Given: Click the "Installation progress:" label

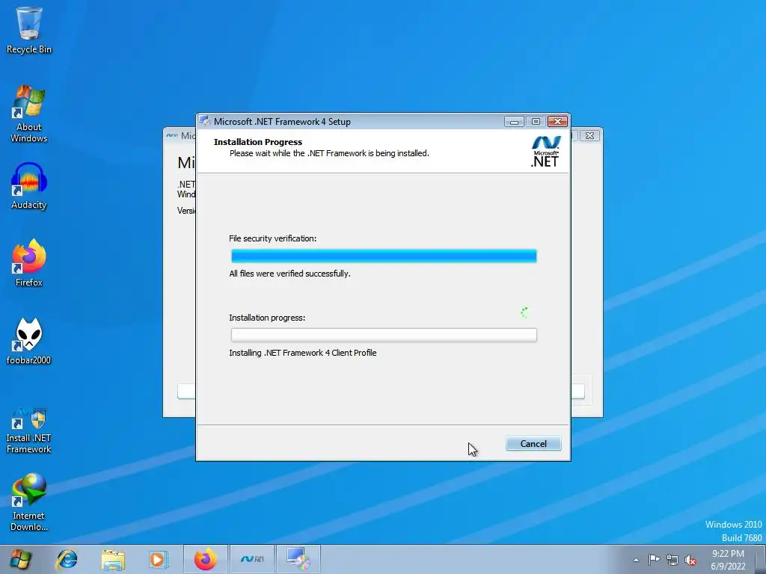Looking at the screenshot, I should 267,317.
